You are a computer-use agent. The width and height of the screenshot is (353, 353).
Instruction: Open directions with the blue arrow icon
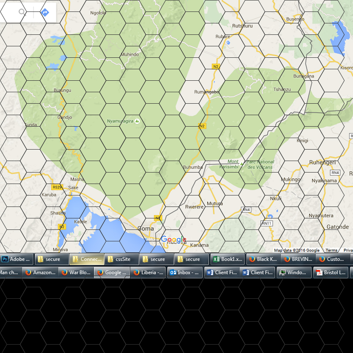[x=45, y=12]
